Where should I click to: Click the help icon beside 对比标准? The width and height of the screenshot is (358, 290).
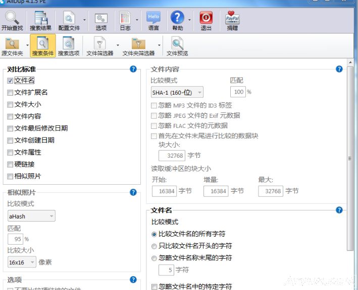[x=133, y=69]
